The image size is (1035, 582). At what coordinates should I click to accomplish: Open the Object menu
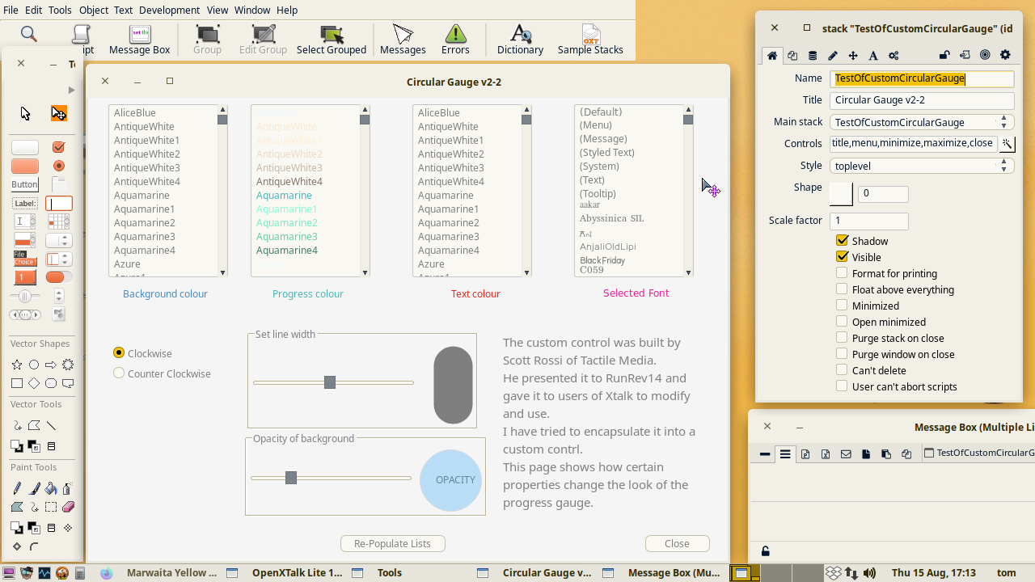point(94,10)
